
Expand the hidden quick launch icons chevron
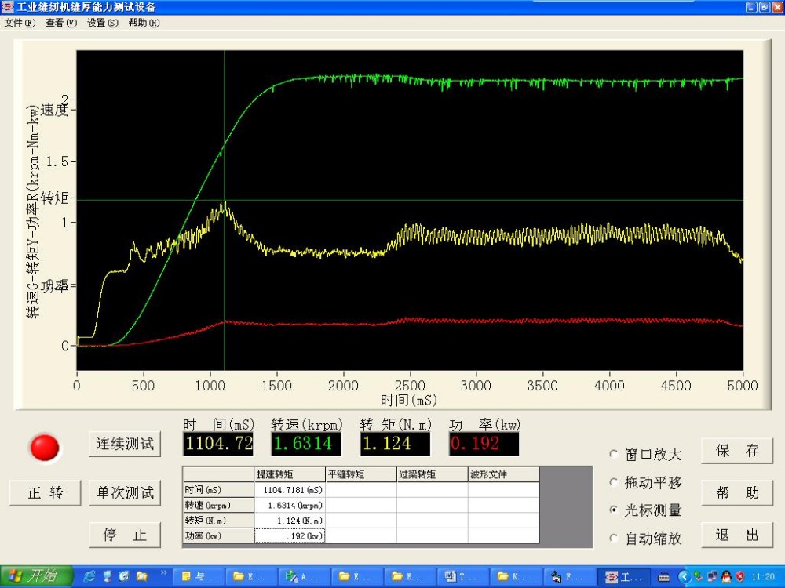point(164,573)
